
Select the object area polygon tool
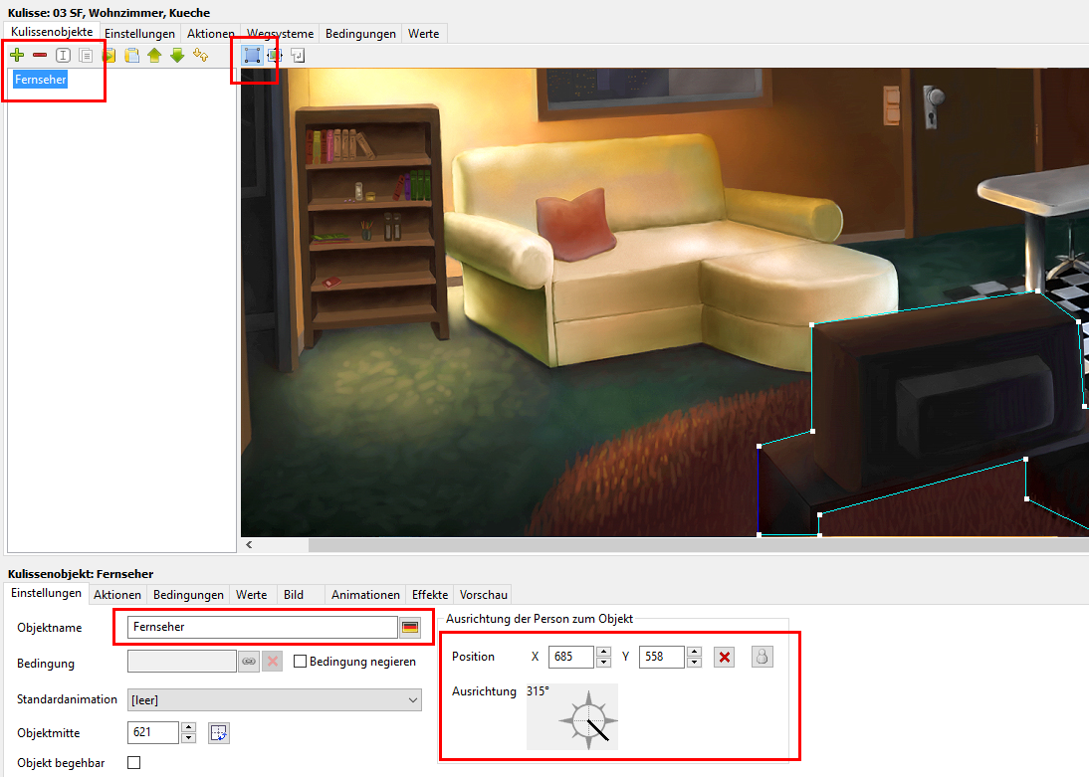click(x=252, y=56)
